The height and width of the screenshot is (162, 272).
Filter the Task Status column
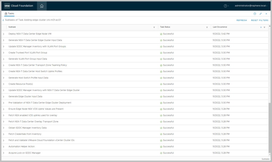click(x=207, y=27)
